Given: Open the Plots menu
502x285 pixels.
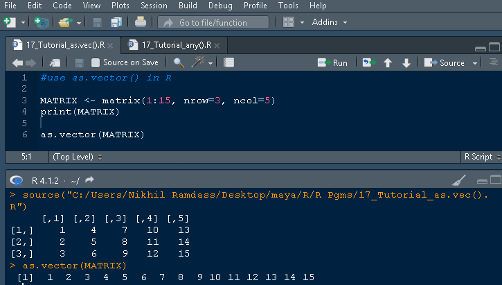Looking at the screenshot, I should [120, 6].
